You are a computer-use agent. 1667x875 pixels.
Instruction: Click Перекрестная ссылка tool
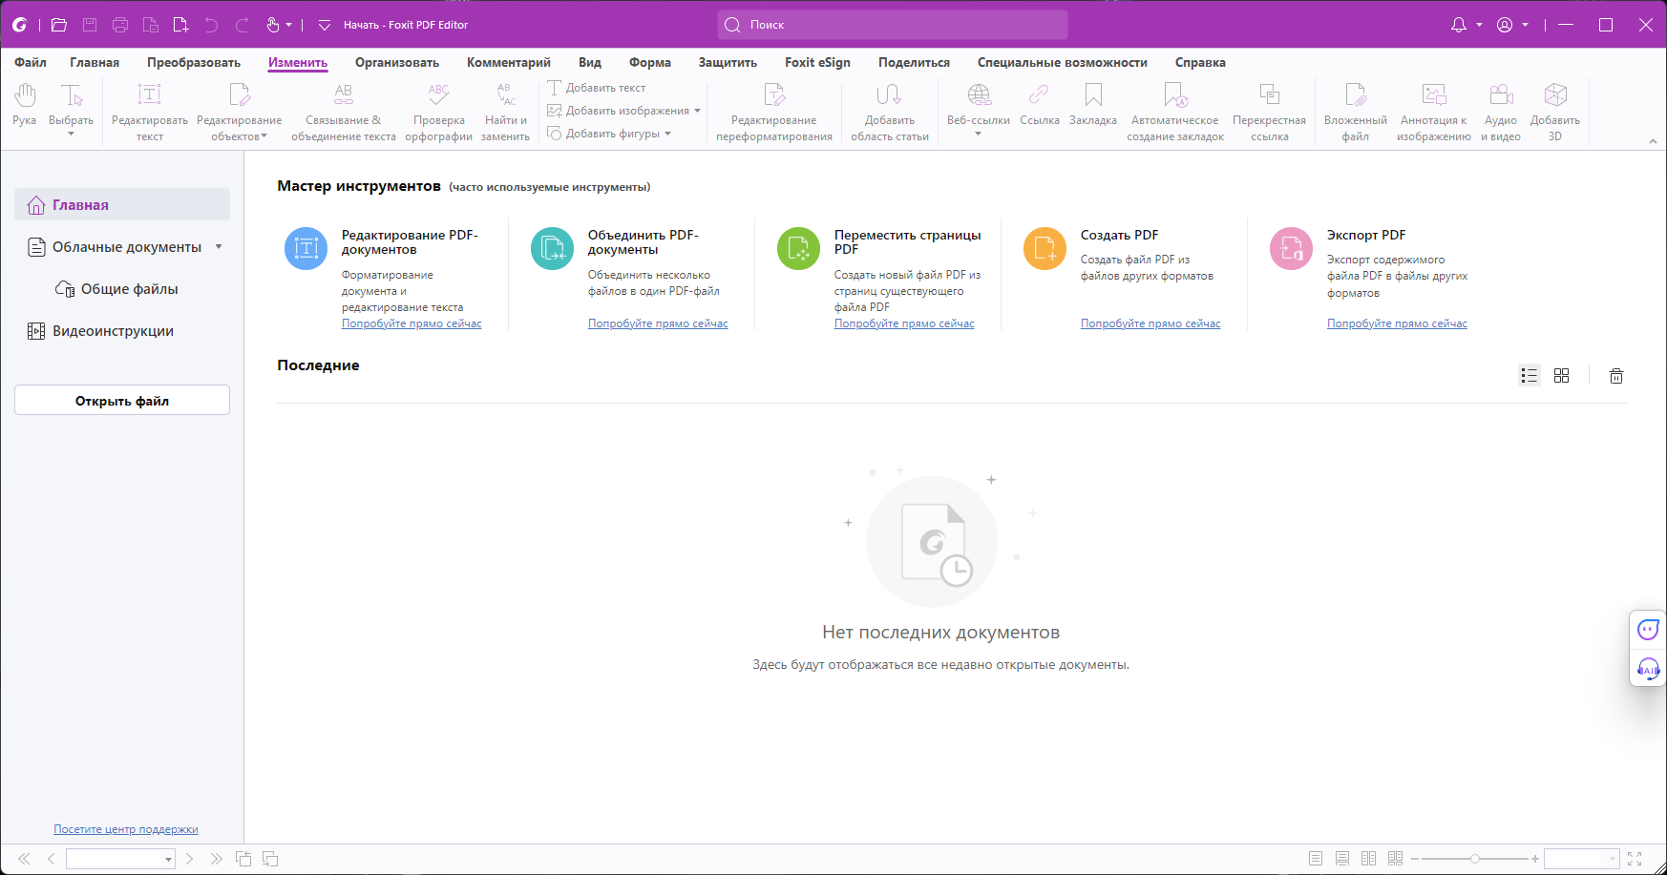click(1270, 112)
